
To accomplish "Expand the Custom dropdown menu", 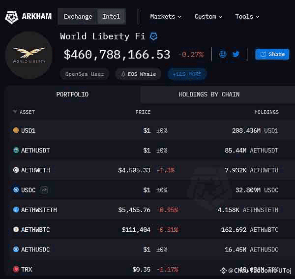I will [208, 17].
